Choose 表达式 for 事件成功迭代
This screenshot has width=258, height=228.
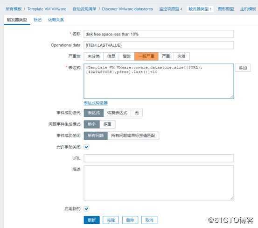point(94,113)
